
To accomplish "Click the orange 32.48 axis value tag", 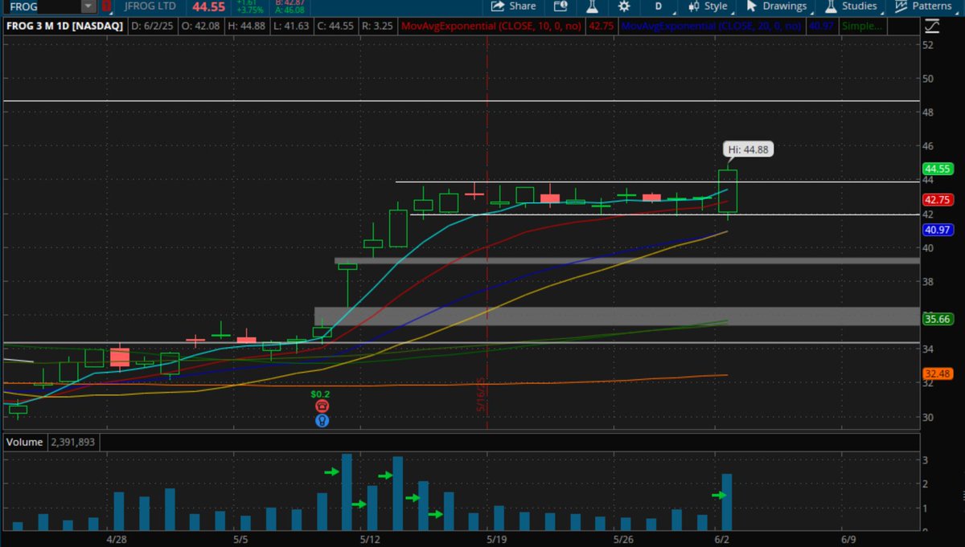I will tap(938, 374).
